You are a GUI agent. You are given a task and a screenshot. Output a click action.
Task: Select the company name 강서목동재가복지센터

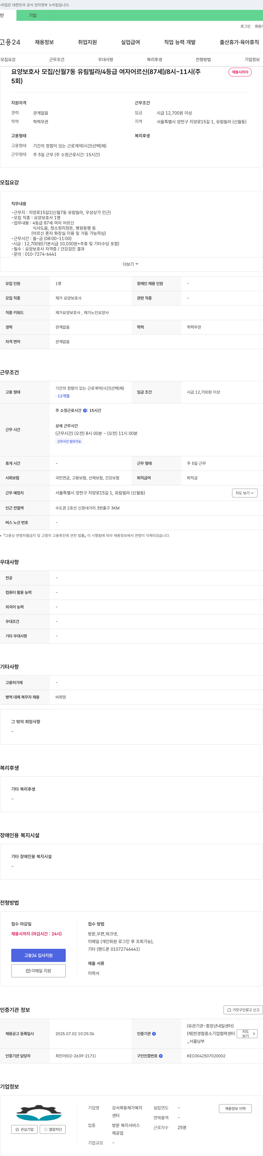(127, 1112)
